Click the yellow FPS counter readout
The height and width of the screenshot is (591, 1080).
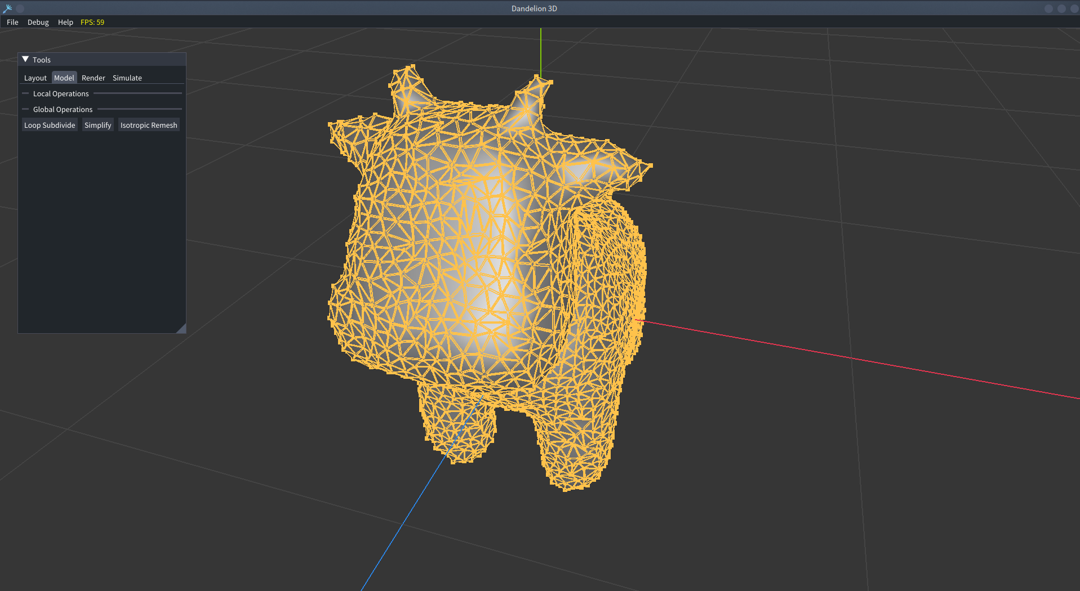[92, 22]
